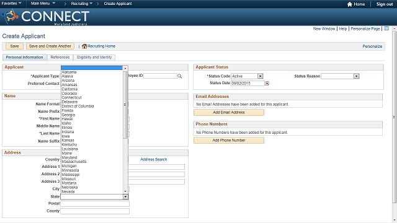Click the Address Search link
Viewport: 397px width, 223px height.
tap(154, 160)
